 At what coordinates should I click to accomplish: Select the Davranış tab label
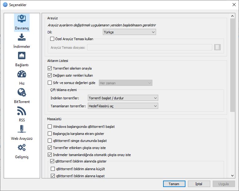(x=22, y=28)
